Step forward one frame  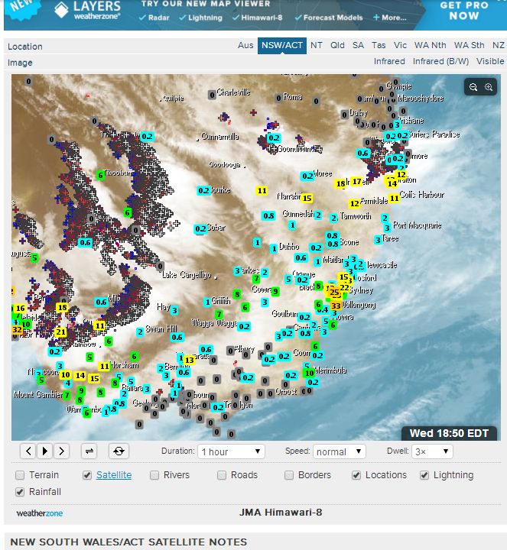61,451
